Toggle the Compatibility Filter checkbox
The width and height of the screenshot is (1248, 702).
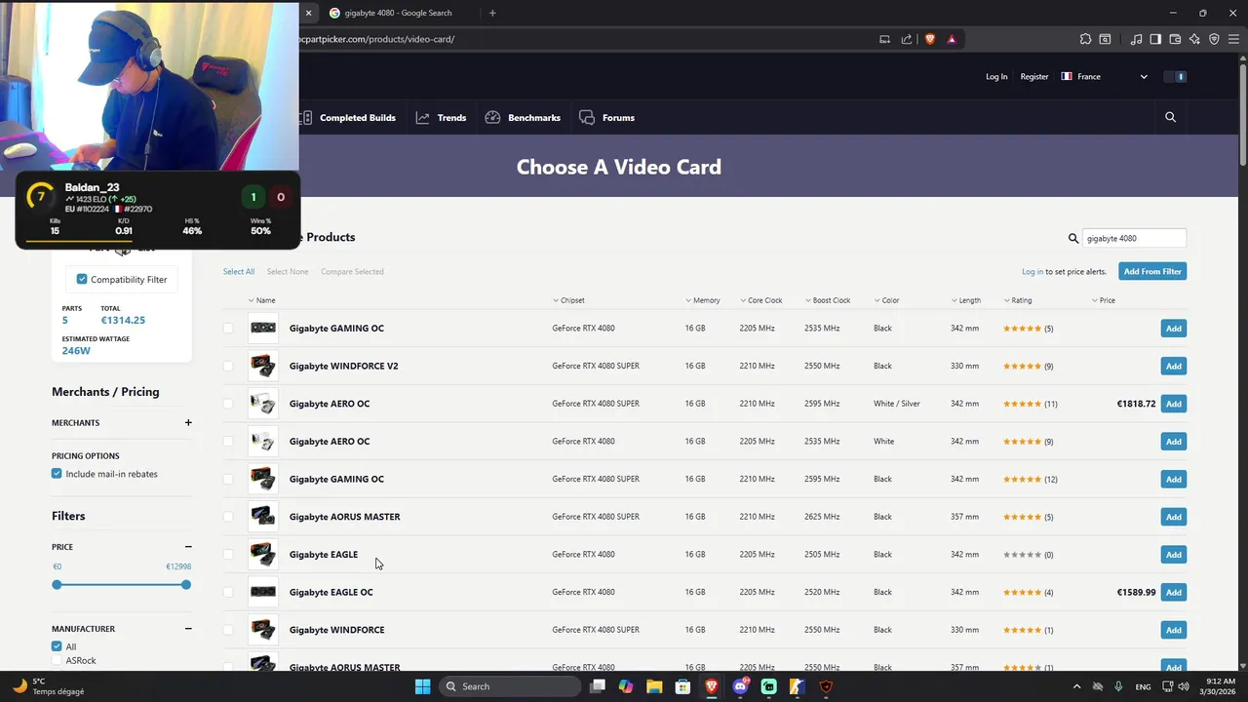tap(82, 279)
